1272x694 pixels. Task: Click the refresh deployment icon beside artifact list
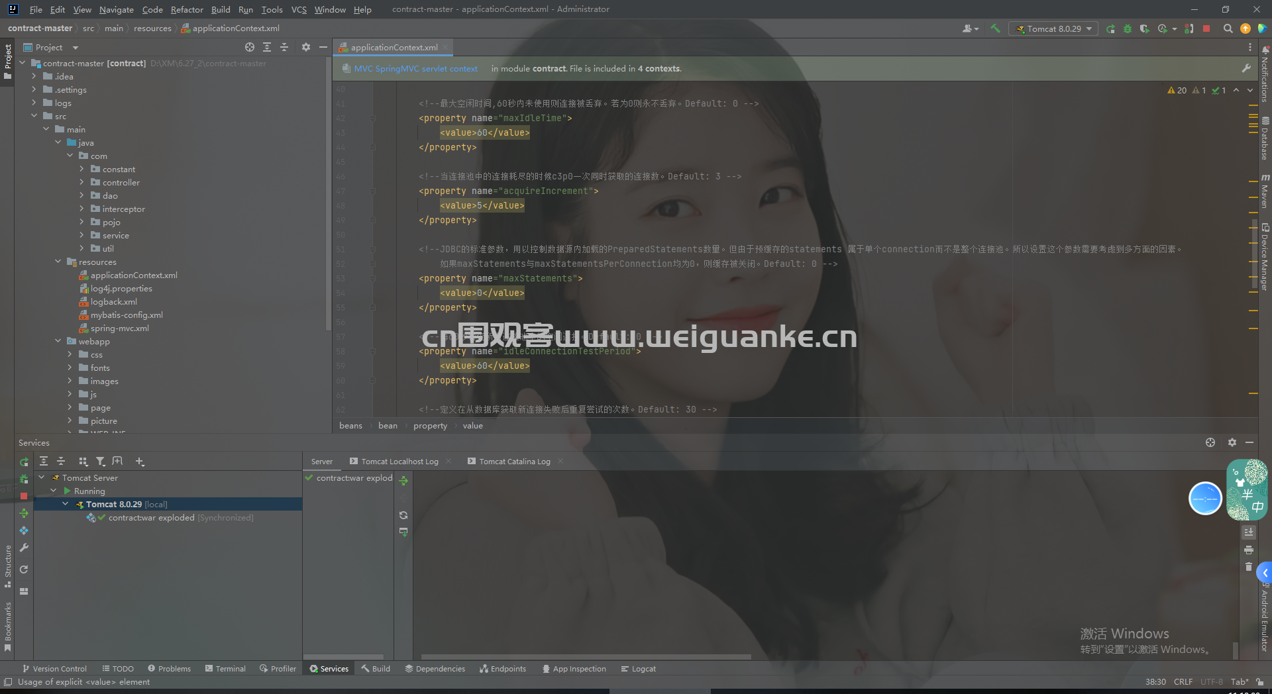[x=403, y=515]
